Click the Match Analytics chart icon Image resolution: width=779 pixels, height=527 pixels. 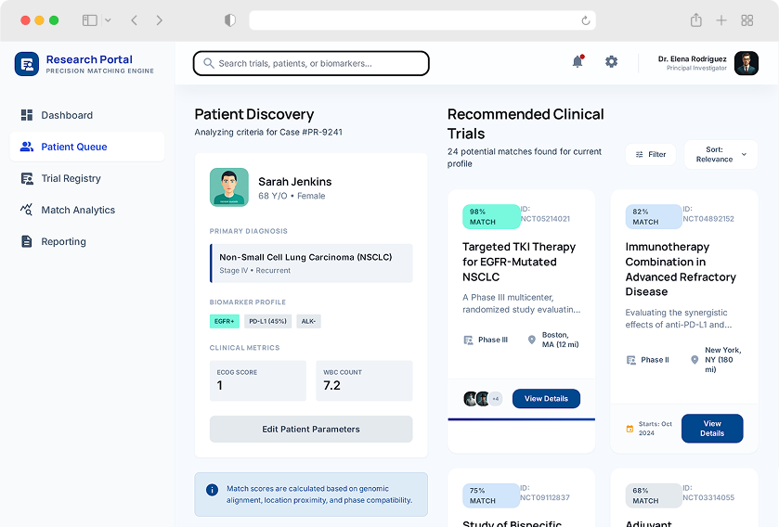pyautogui.click(x=26, y=210)
